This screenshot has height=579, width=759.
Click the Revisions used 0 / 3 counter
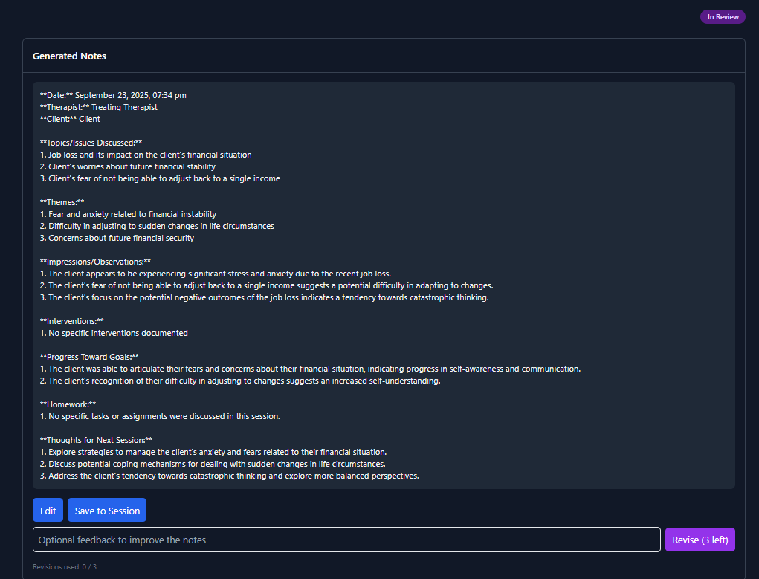click(x=65, y=567)
